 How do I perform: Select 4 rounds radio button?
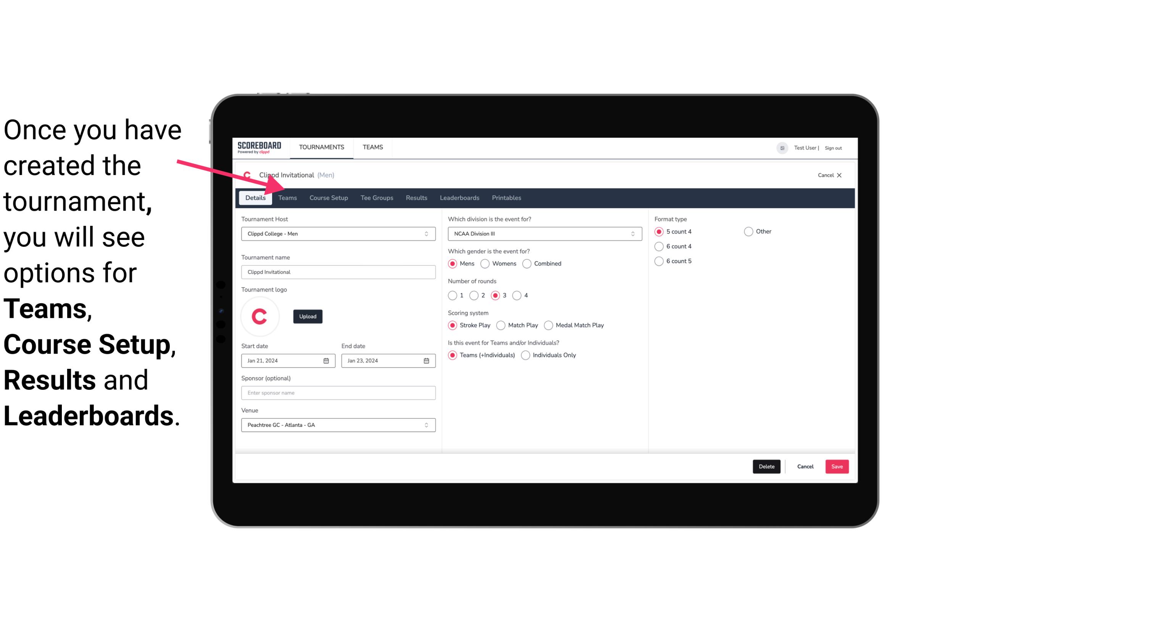click(x=518, y=295)
